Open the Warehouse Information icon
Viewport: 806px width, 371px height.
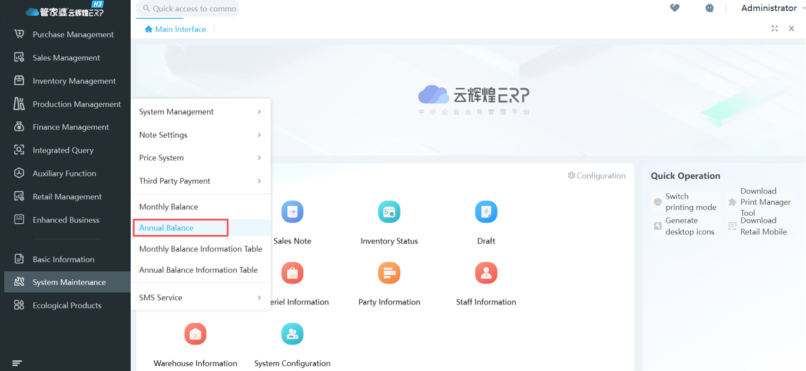click(195, 335)
